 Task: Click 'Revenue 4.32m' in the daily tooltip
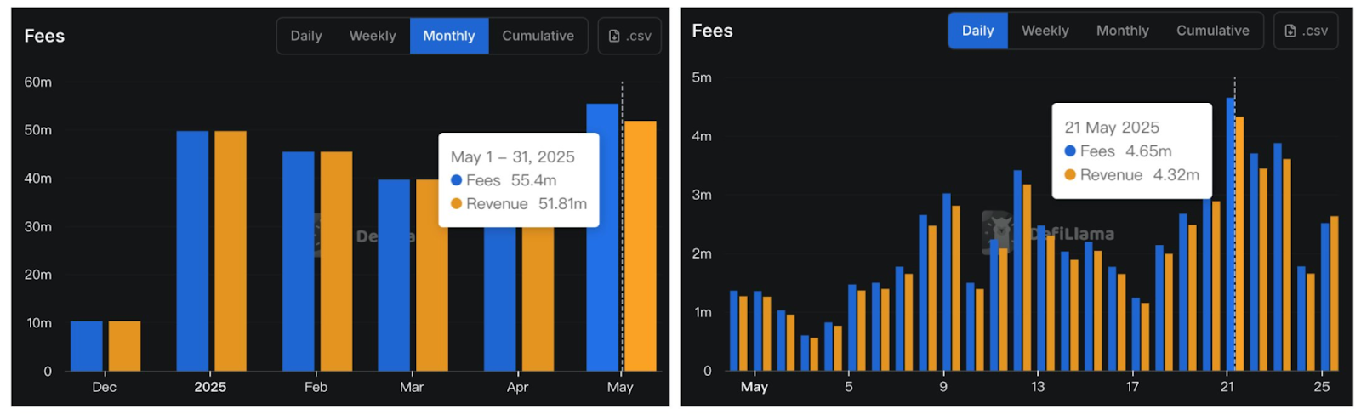tap(1132, 175)
